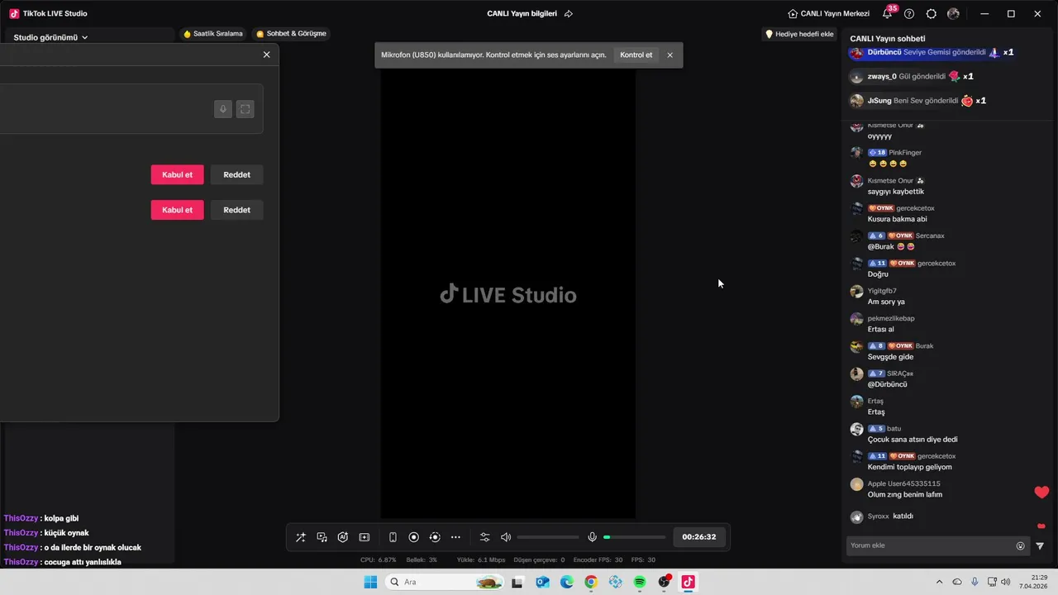Open Sohbet & Görüşme tab
This screenshot has height=595, width=1058.
coord(291,34)
